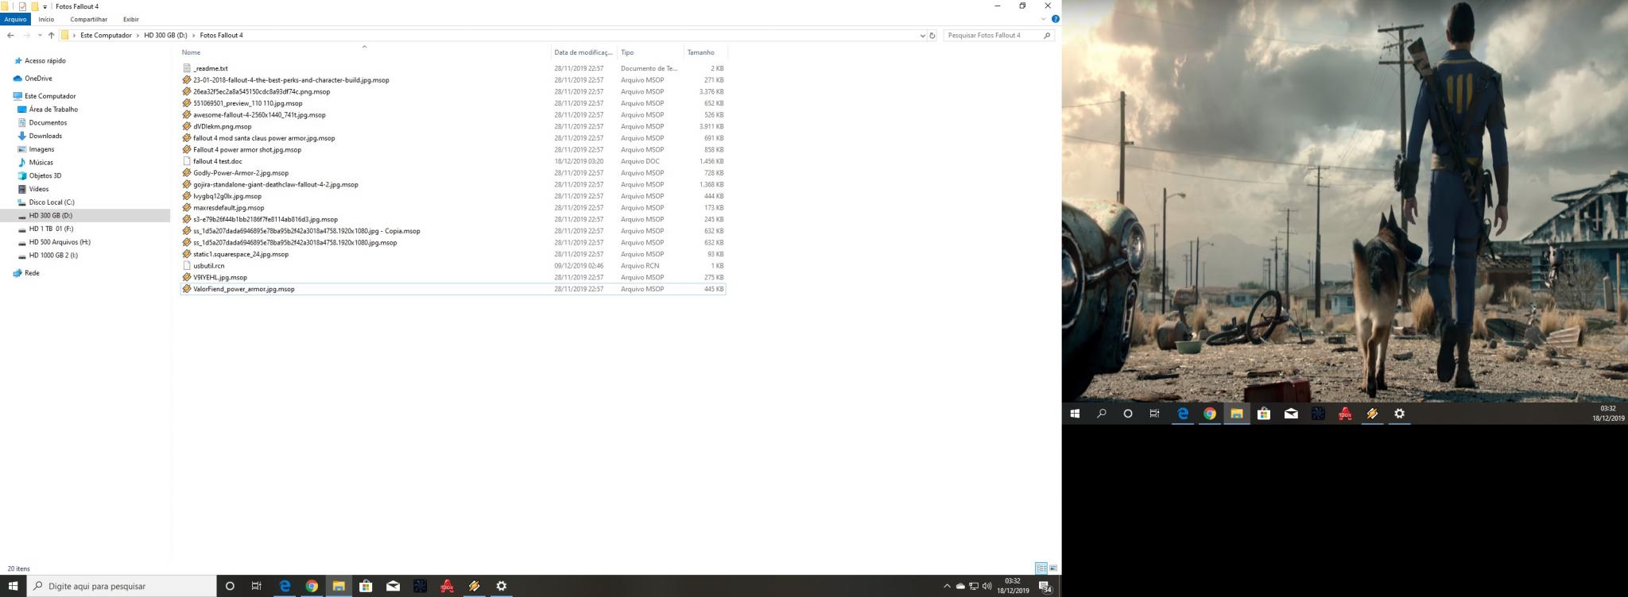Expand the ribbon chevron

point(1043,19)
